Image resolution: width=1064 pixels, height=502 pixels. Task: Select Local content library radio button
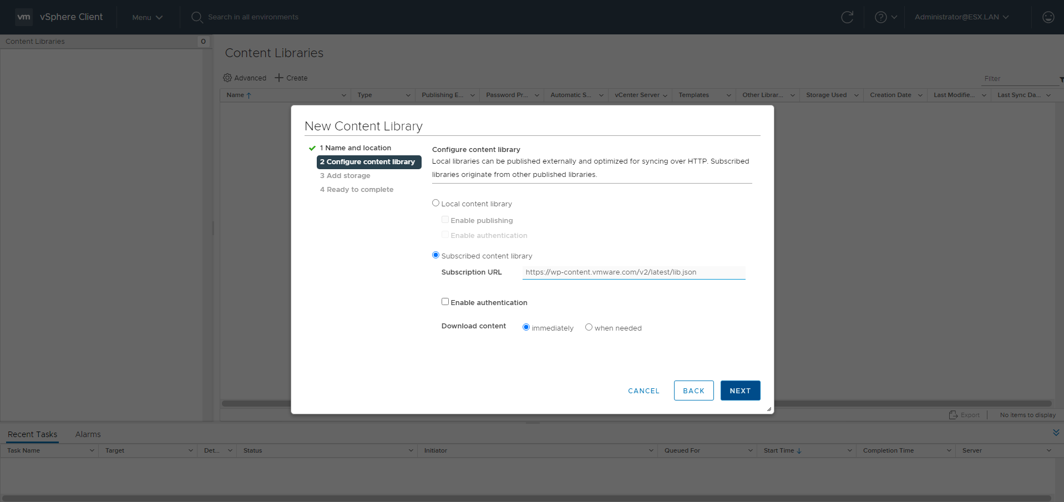(435, 203)
